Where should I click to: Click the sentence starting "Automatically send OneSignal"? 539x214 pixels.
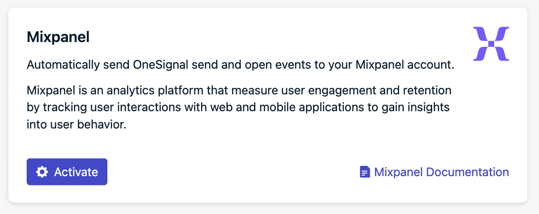pyautogui.click(x=240, y=65)
